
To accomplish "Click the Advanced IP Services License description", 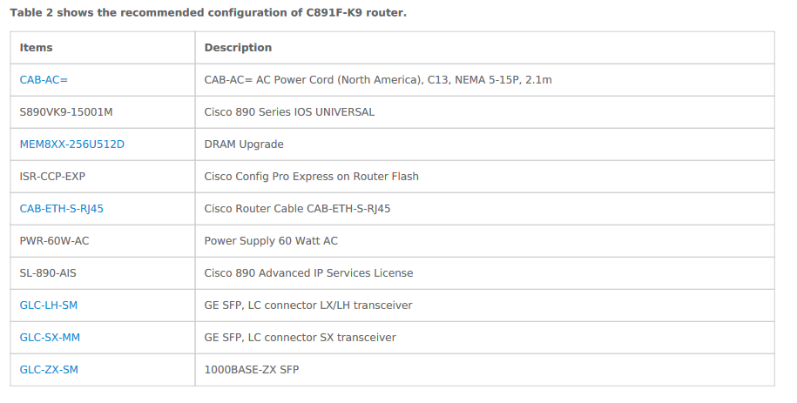I will click(308, 273).
